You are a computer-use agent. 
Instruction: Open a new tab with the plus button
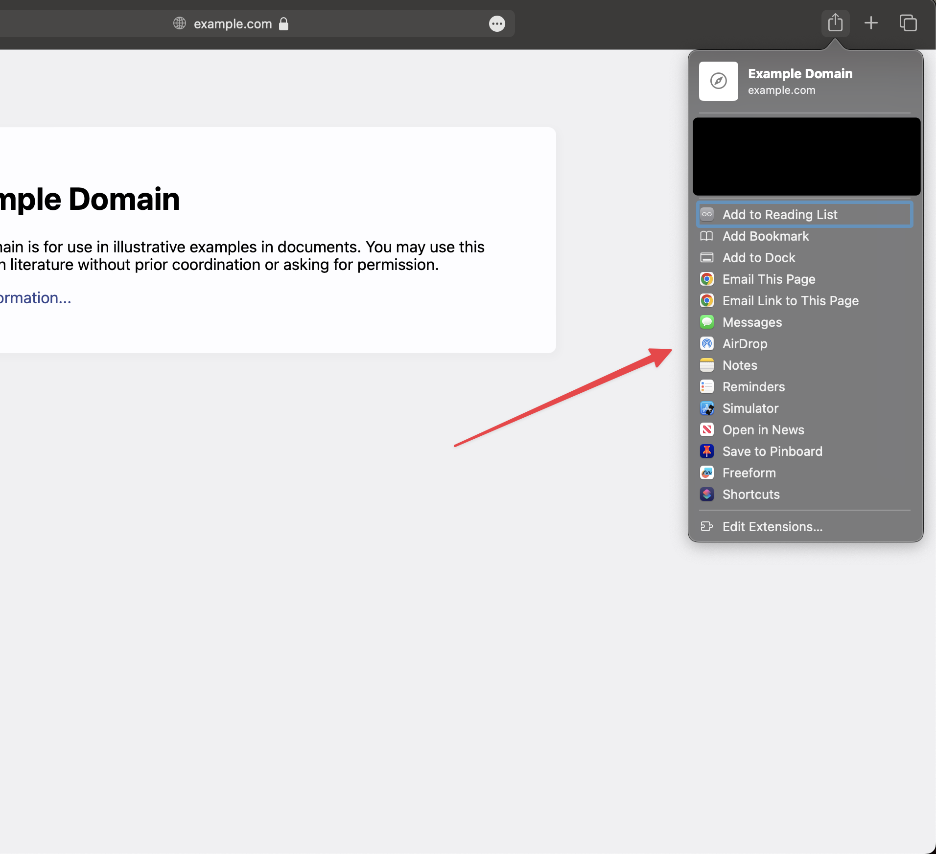pos(871,23)
